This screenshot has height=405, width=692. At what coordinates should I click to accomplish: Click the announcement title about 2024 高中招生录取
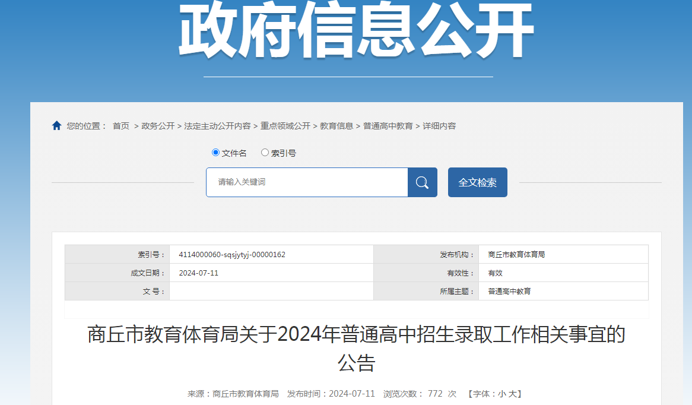click(x=354, y=336)
